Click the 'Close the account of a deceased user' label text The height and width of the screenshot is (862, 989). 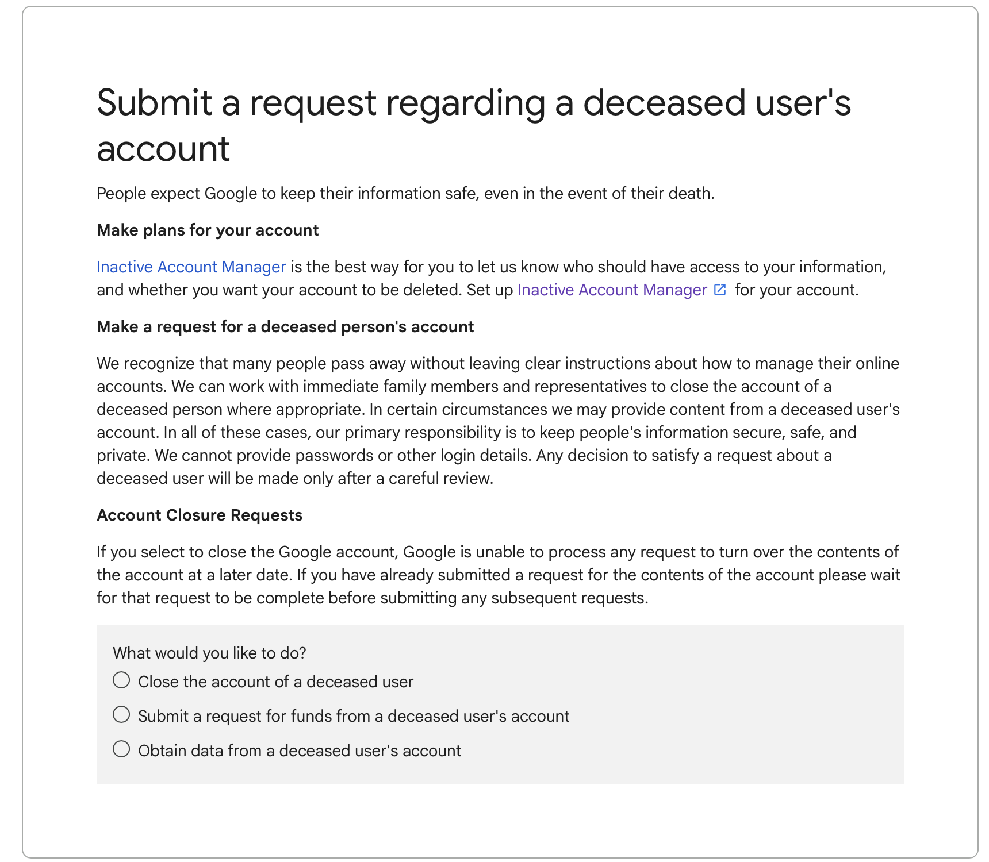[x=276, y=682]
